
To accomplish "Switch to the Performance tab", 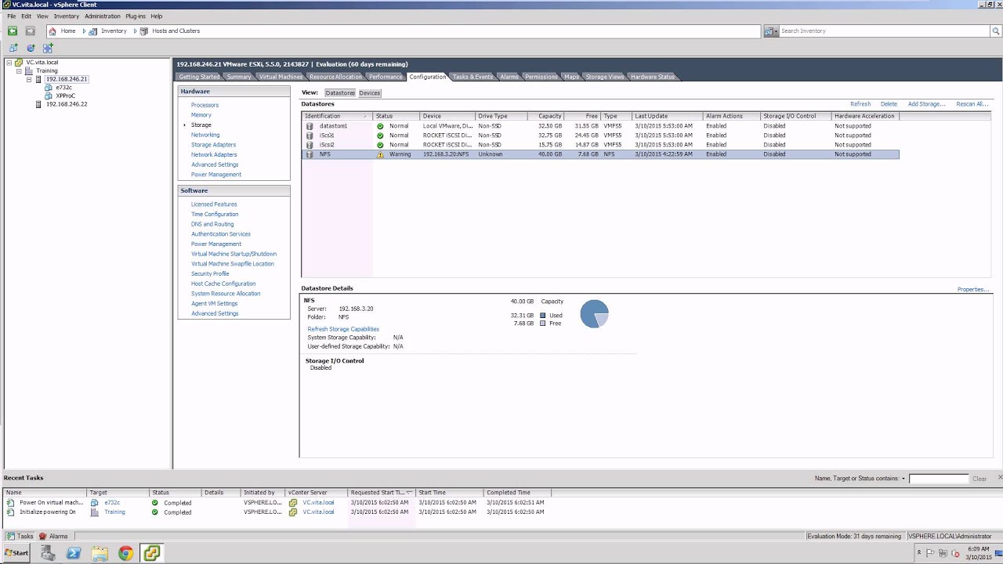I will point(386,77).
